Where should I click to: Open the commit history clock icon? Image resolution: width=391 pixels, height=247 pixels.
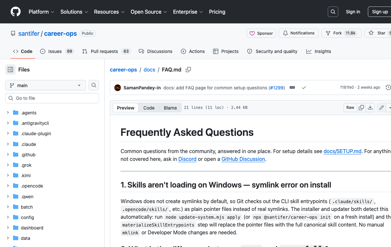click(388, 87)
